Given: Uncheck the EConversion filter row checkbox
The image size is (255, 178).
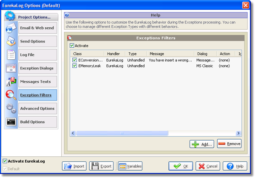Looking at the screenshot, I should pos(74,60).
